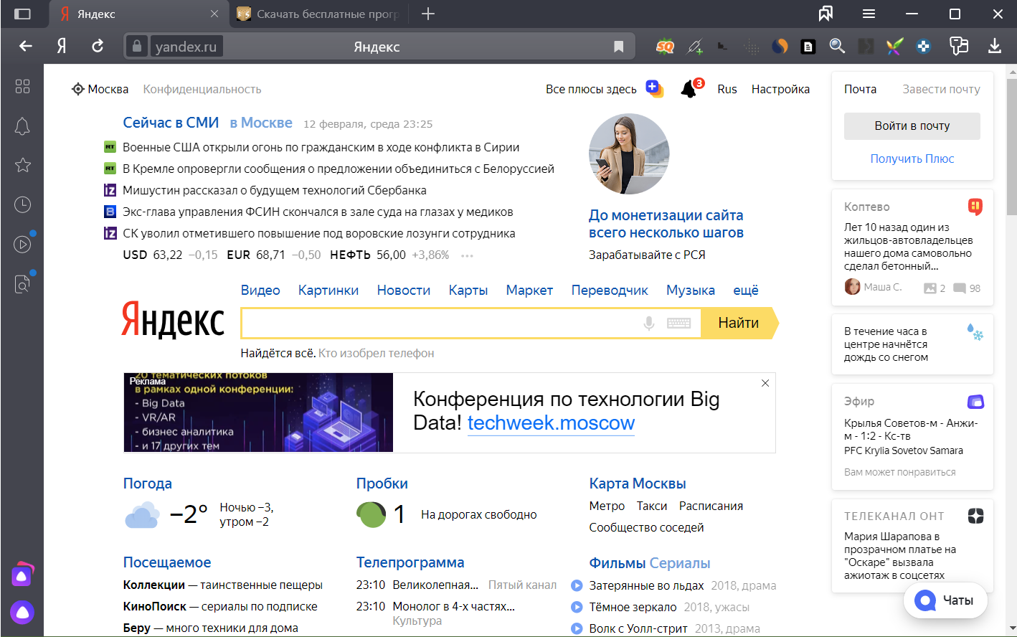Click the Alice assistant icon at bottom
This screenshot has height=637, width=1017.
22,612
